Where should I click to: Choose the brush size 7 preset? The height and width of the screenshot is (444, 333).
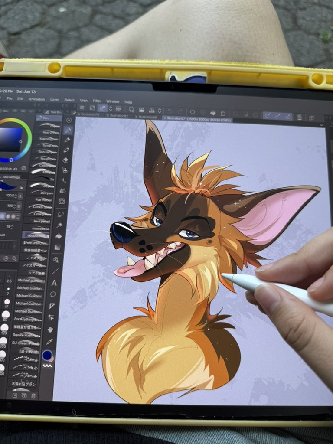(8, 291)
